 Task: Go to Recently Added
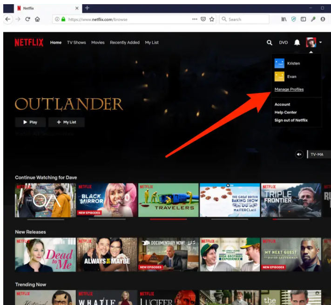pos(125,42)
